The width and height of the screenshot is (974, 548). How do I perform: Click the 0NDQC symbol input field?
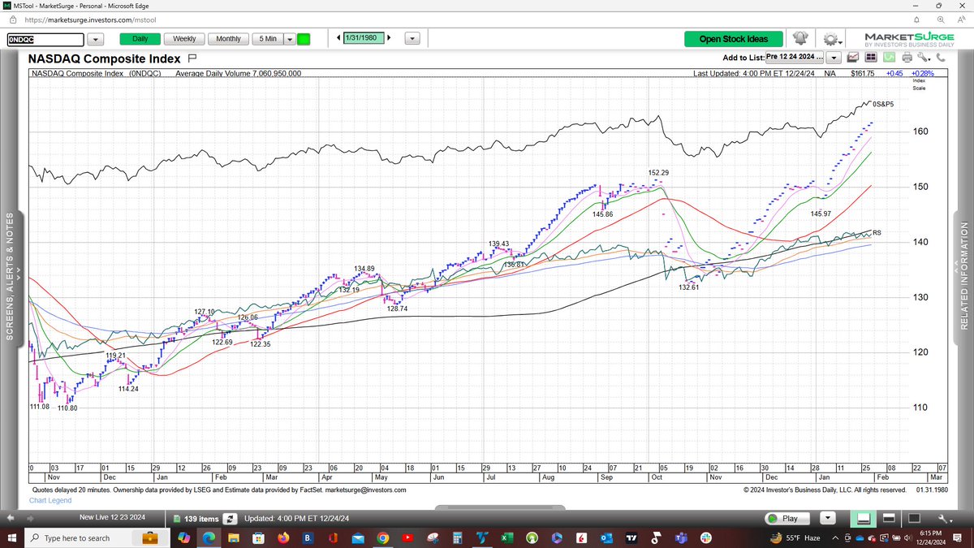tap(45, 38)
